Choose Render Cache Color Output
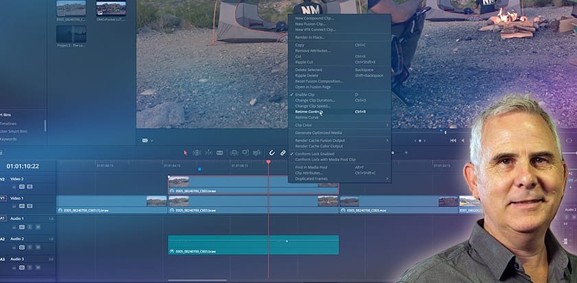Image resolution: width=577 pixels, height=283 pixels. (x=339, y=146)
